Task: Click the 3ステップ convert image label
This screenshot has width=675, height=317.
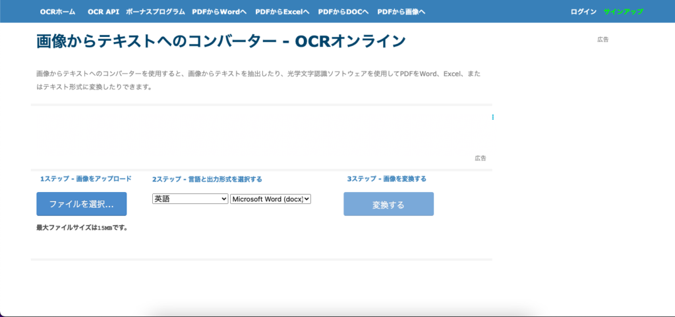Action: [386, 179]
